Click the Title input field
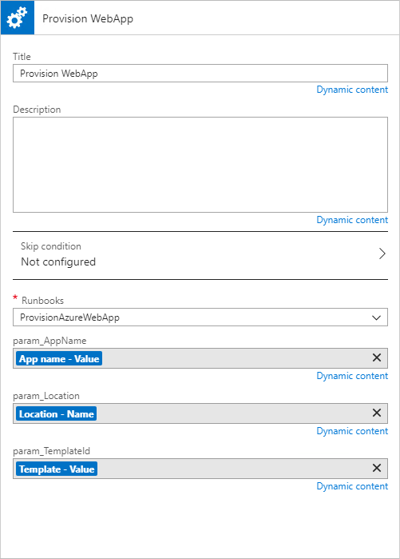 coord(200,73)
